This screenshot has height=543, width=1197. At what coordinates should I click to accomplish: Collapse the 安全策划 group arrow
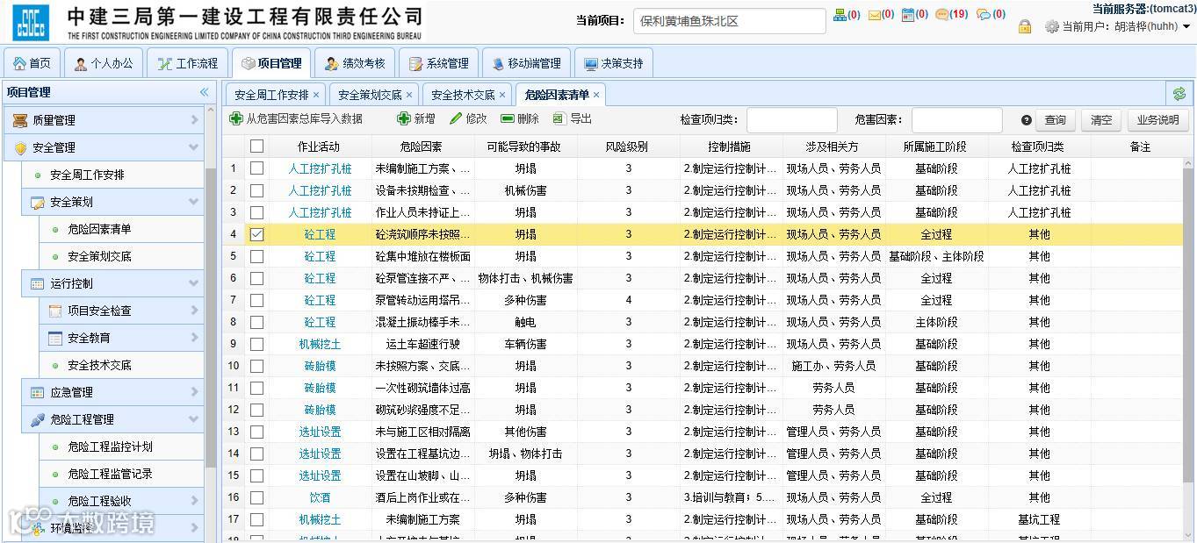(x=194, y=202)
